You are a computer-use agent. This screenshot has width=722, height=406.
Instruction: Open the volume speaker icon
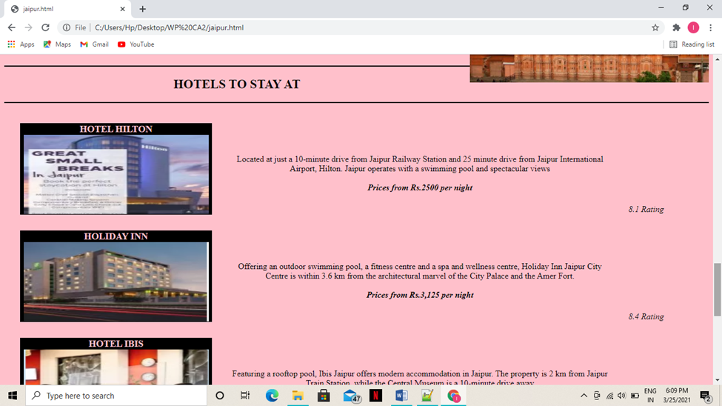coord(621,396)
